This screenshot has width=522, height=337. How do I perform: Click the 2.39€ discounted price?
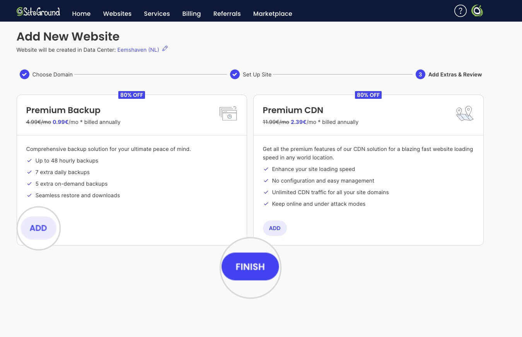pyautogui.click(x=299, y=122)
